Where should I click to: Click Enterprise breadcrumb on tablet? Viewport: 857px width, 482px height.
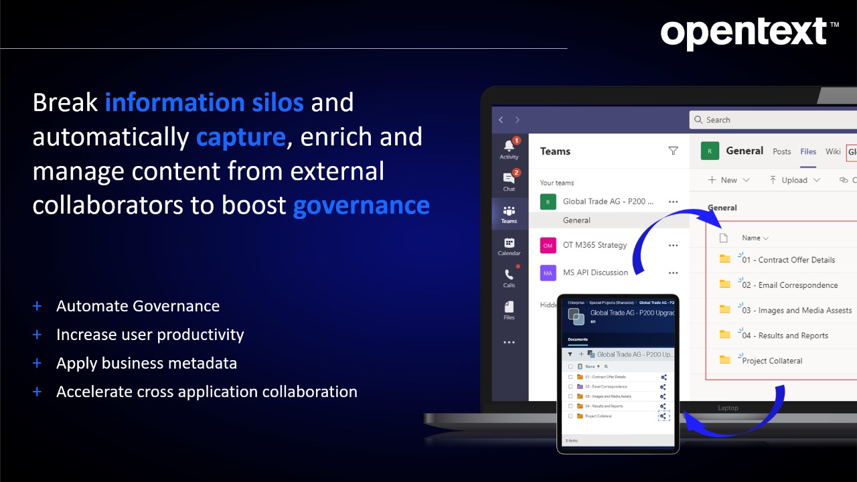point(576,303)
